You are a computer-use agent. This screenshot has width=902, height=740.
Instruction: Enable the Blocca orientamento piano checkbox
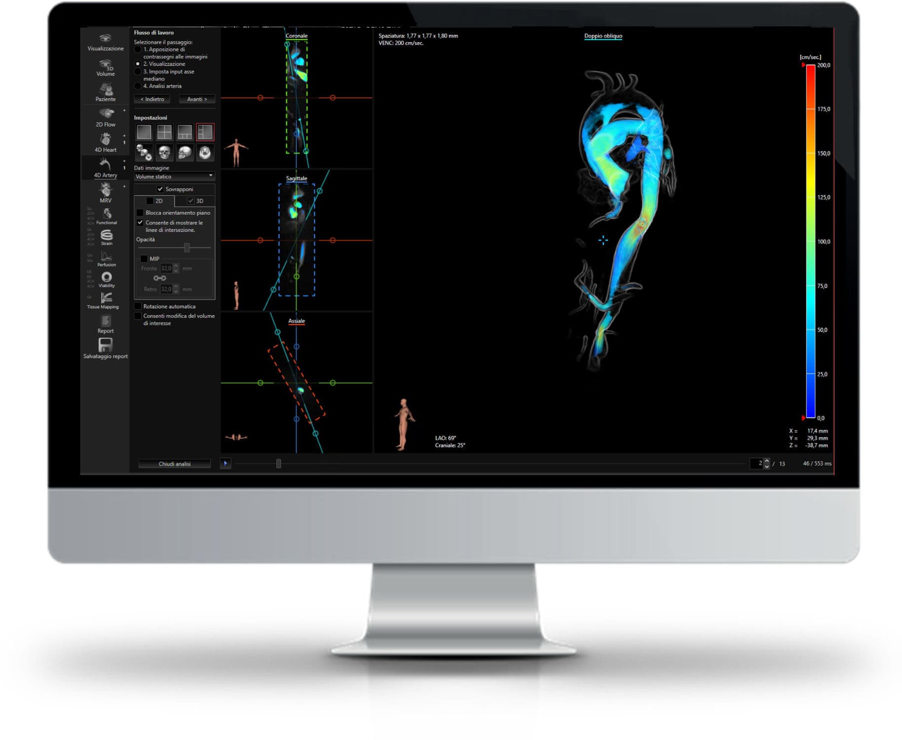(x=140, y=213)
